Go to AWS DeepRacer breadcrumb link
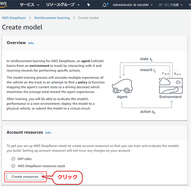Image resolution: width=191 pixels, height=187 pixels. pyautogui.click(x=14, y=18)
